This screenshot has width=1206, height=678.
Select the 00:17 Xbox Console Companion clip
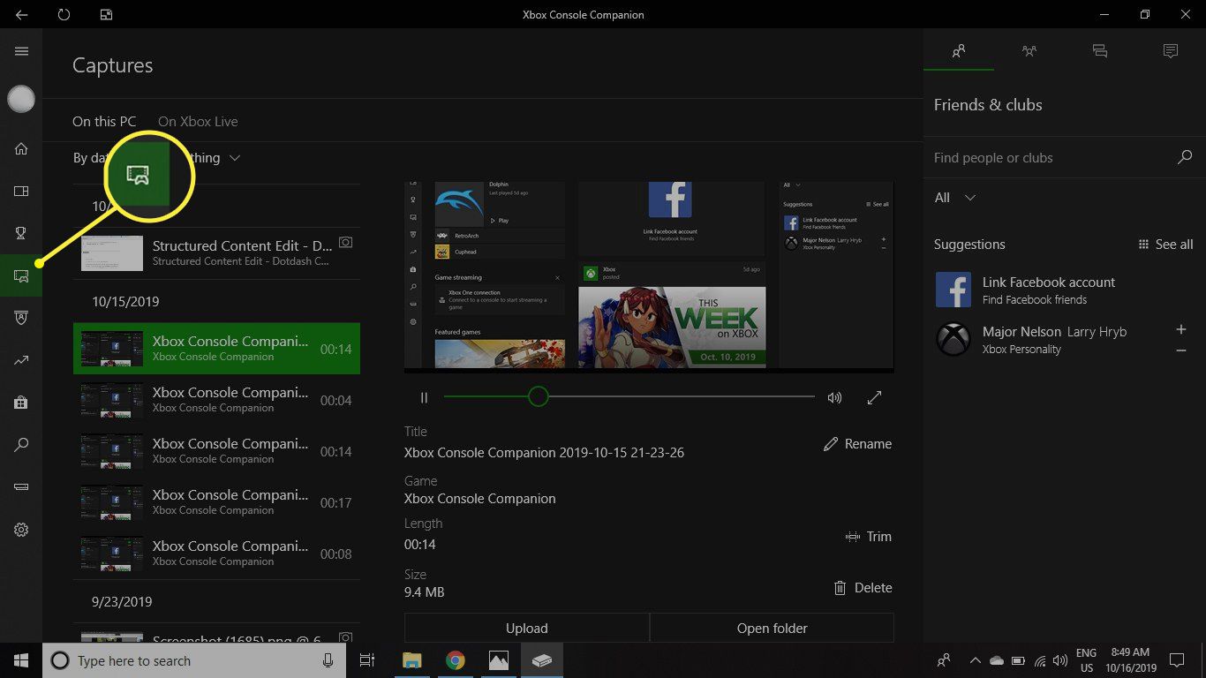click(x=216, y=502)
